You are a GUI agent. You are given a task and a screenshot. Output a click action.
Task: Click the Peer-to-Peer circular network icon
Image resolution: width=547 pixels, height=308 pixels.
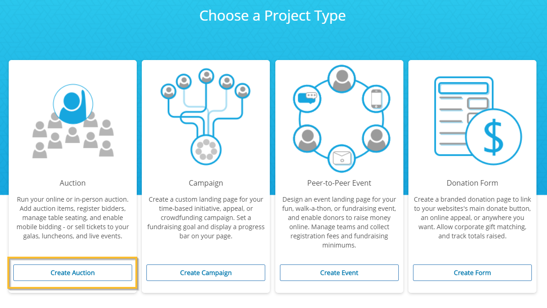[341, 118]
